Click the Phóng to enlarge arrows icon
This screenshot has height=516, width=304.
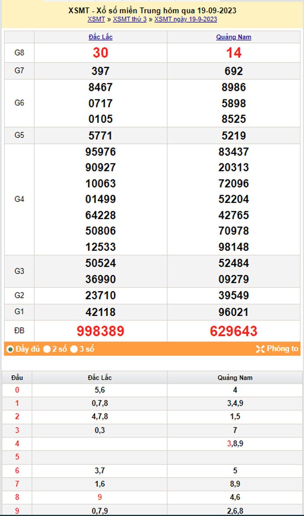click(x=260, y=349)
